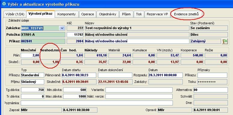The width and height of the screenshot is (233, 115).
Task: Click the planned Materiál value 24,64
Action: point(120,56)
